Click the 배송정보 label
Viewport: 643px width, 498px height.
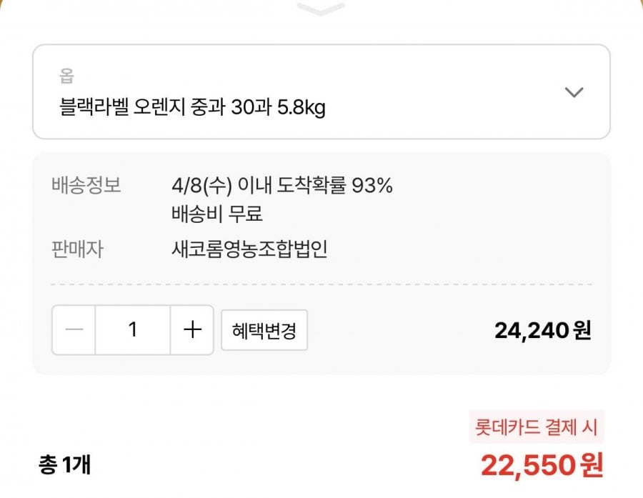click(86, 186)
